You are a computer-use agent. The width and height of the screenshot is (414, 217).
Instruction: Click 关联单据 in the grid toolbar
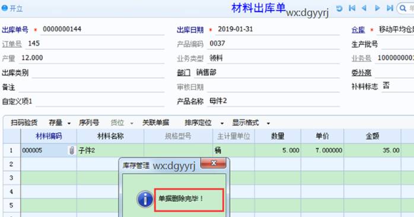tap(155, 123)
